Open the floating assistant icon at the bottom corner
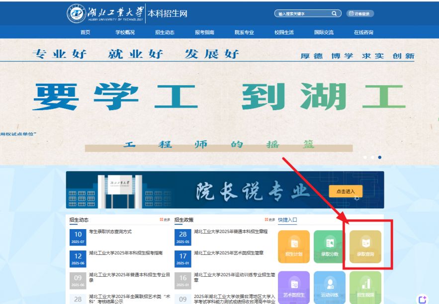Image resolution: width=439 pixels, height=304 pixels. pyautogui.click(x=423, y=299)
